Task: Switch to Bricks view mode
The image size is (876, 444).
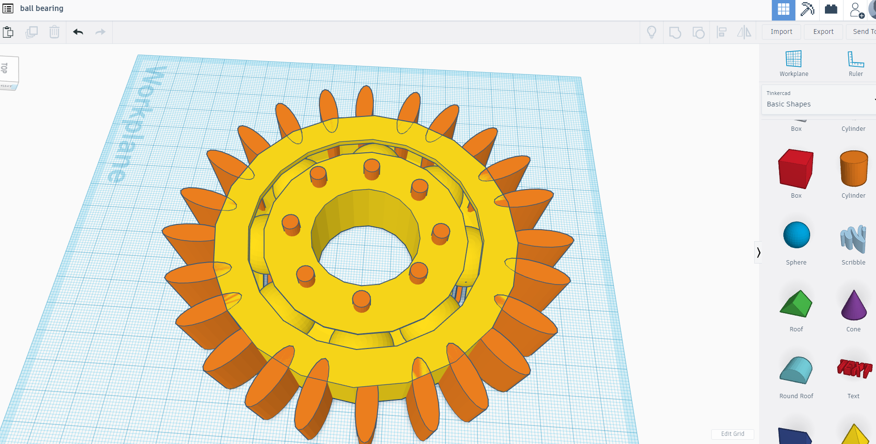Action: point(831,10)
